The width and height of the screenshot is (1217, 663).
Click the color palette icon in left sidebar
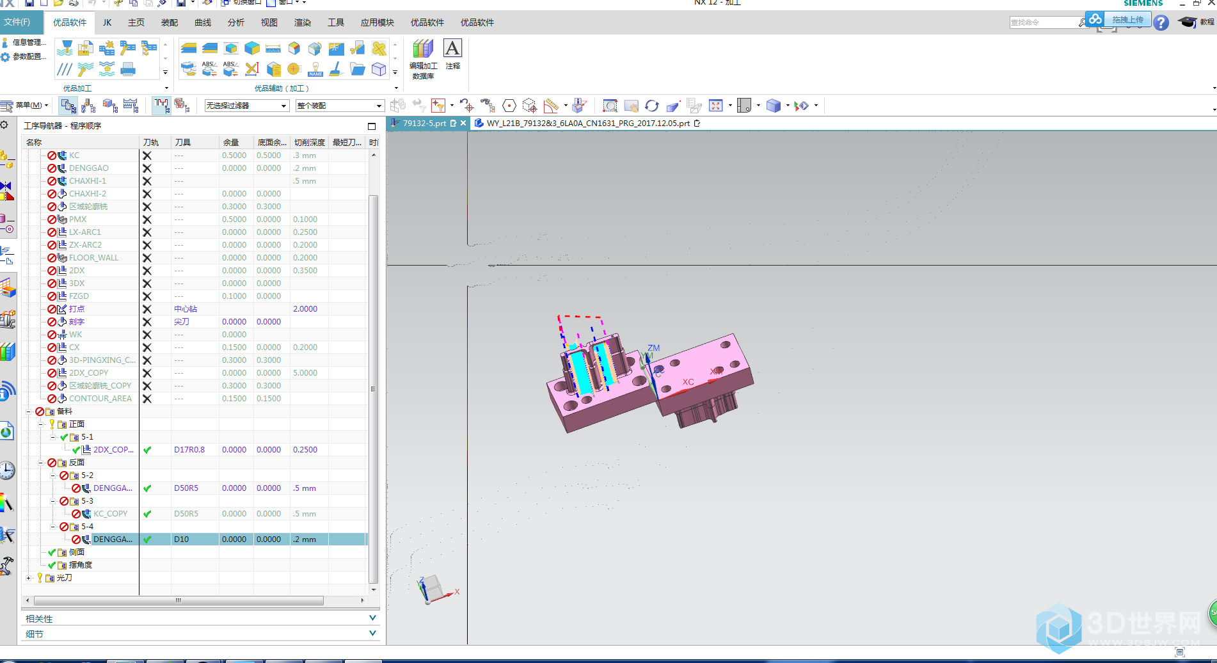click(6, 503)
